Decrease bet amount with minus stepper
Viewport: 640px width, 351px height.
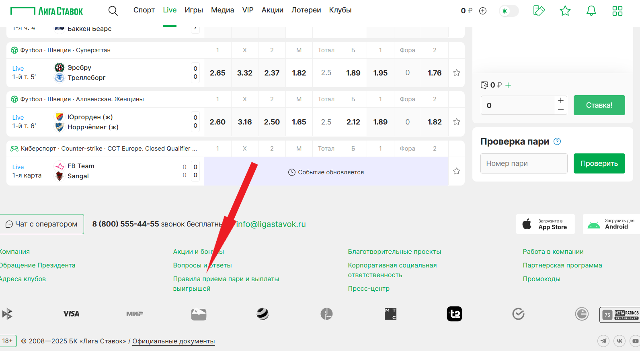561,110
